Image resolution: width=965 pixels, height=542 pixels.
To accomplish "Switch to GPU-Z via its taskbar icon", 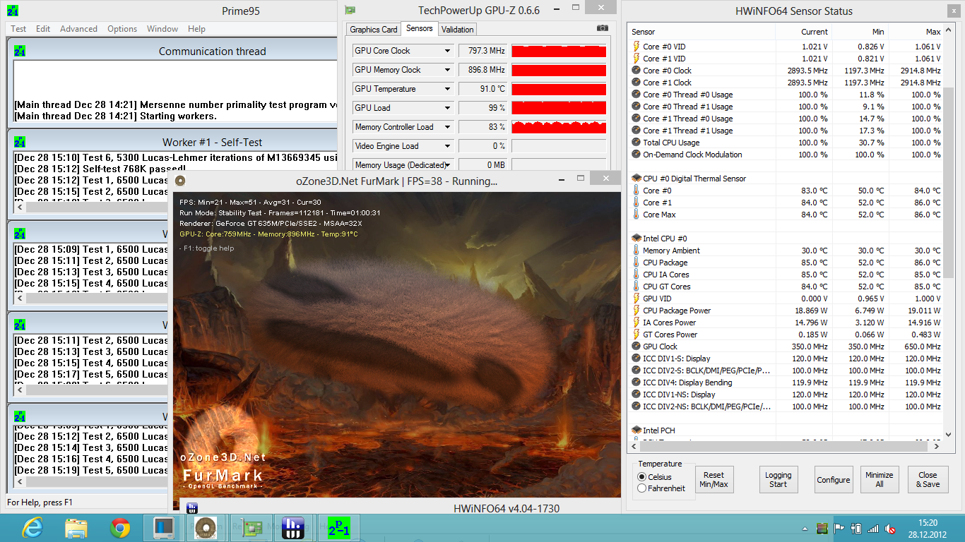I will coord(250,528).
